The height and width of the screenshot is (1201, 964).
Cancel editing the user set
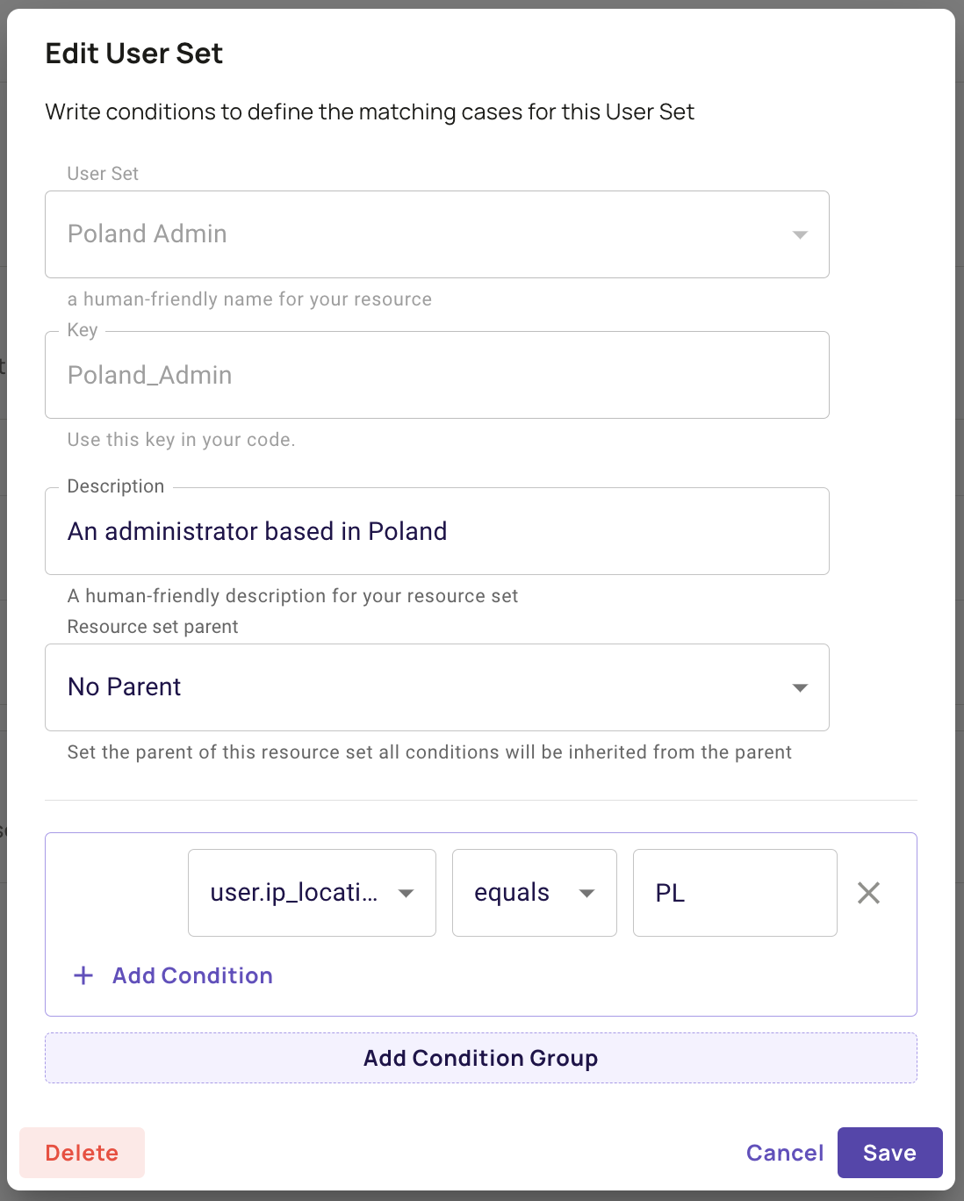coord(784,1153)
